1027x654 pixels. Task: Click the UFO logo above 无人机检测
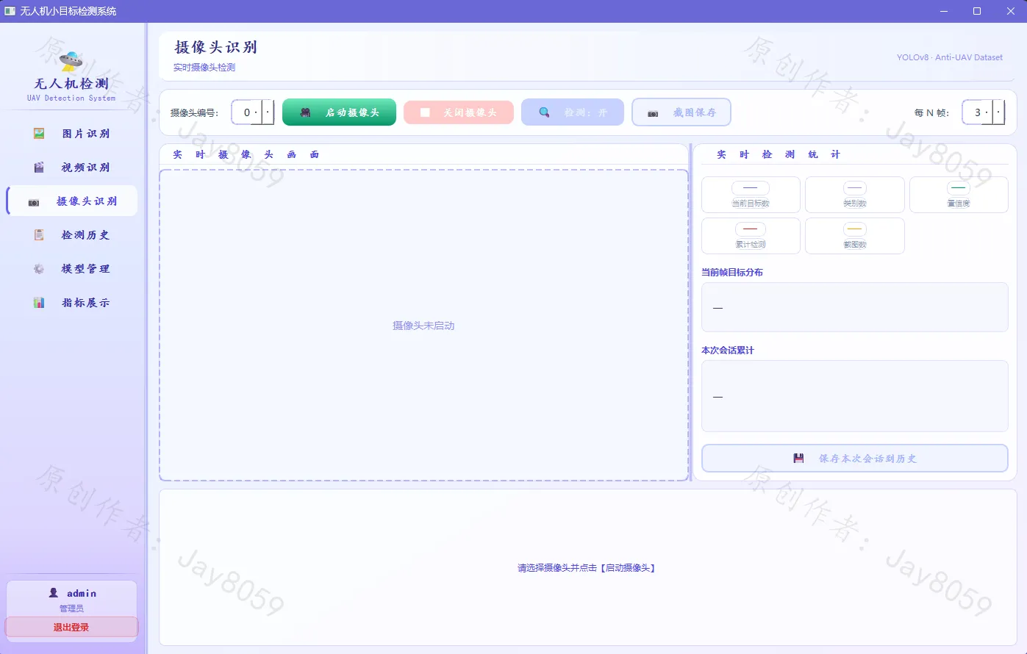(x=71, y=61)
